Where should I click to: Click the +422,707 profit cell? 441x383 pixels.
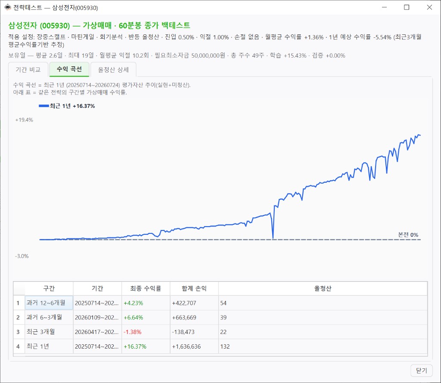tap(194, 303)
